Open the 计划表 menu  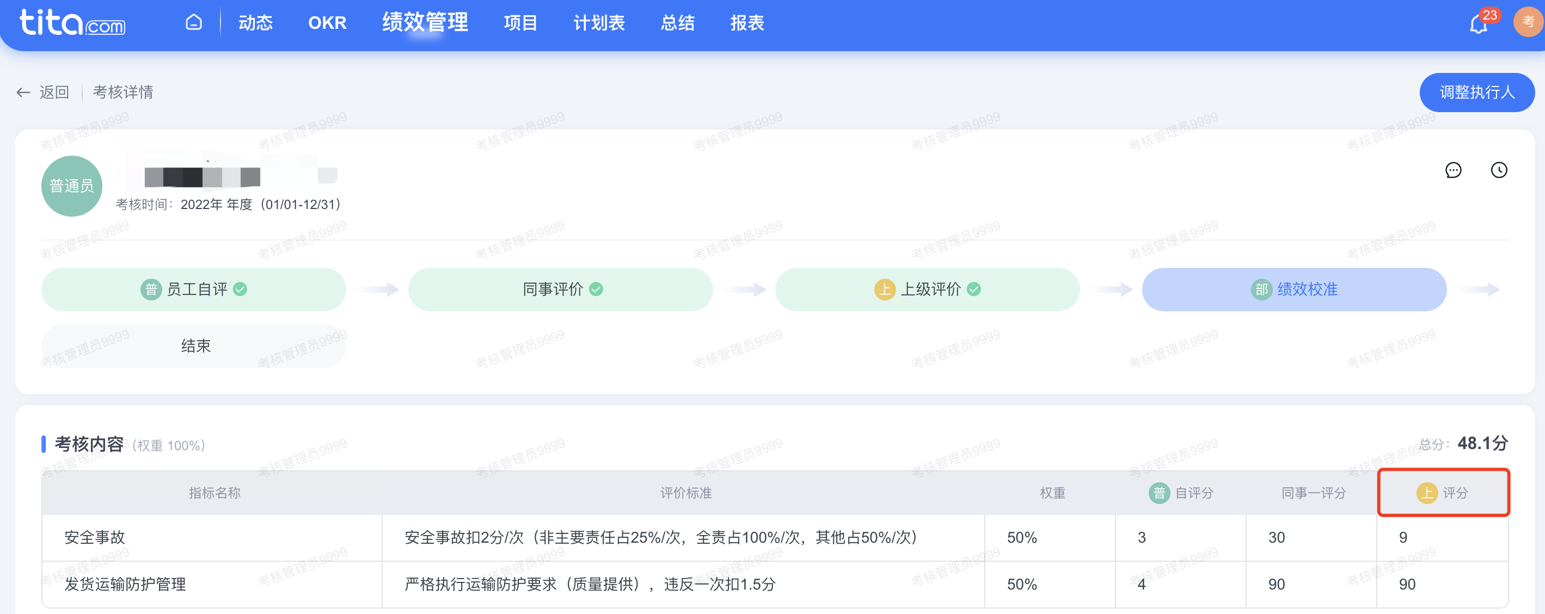click(599, 23)
